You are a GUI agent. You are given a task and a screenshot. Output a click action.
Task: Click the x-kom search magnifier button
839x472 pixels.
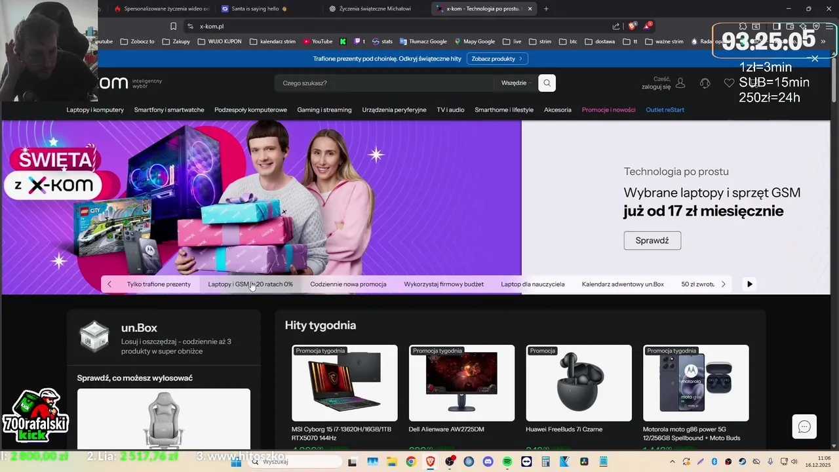(547, 83)
